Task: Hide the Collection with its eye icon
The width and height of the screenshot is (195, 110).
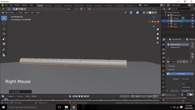Action: click(192, 15)
